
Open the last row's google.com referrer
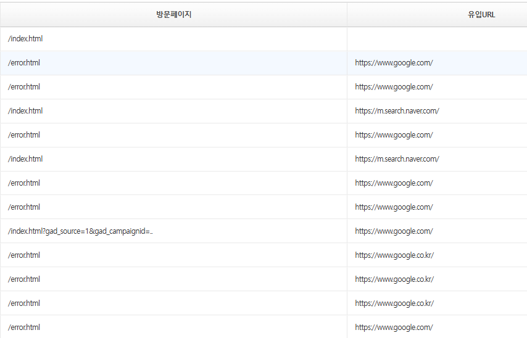pyautogui.click(x=394, y=328)
